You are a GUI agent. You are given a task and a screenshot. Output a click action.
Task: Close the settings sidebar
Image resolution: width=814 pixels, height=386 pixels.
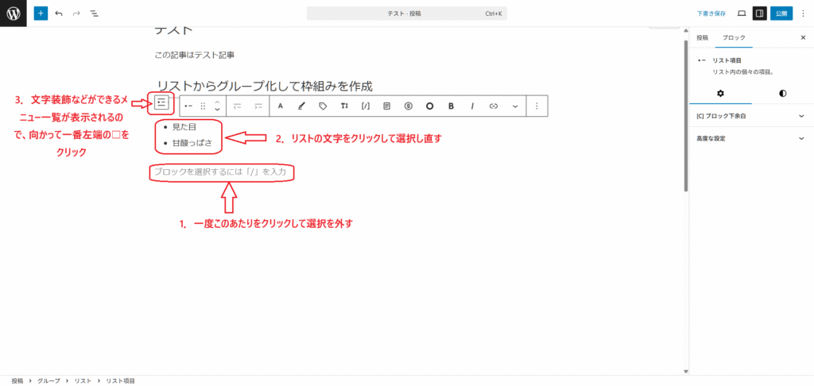point(803,38)
